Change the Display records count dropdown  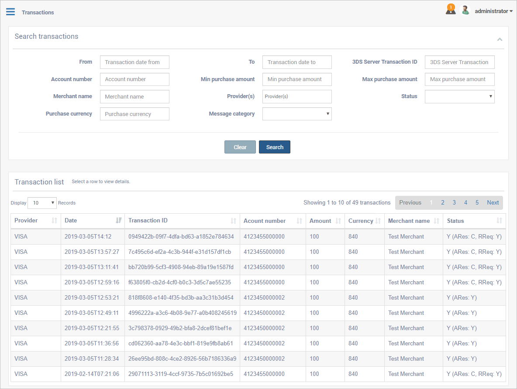[x=42, y=203]
